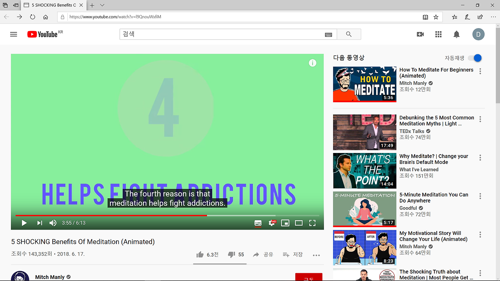Make the video fullscreen
The width and height of the screenshot is (500, 281).
(312, 223)
